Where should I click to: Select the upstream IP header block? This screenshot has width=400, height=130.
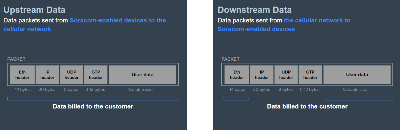point(47,75)
